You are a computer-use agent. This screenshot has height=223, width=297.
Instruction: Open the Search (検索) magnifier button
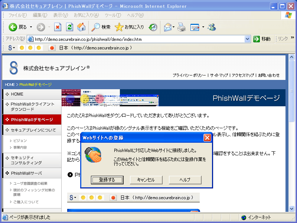tap(101, 27)
